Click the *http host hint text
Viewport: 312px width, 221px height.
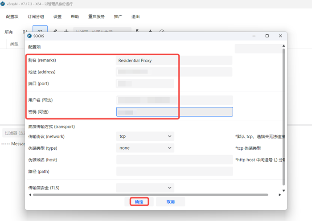[x=260, y=160]
